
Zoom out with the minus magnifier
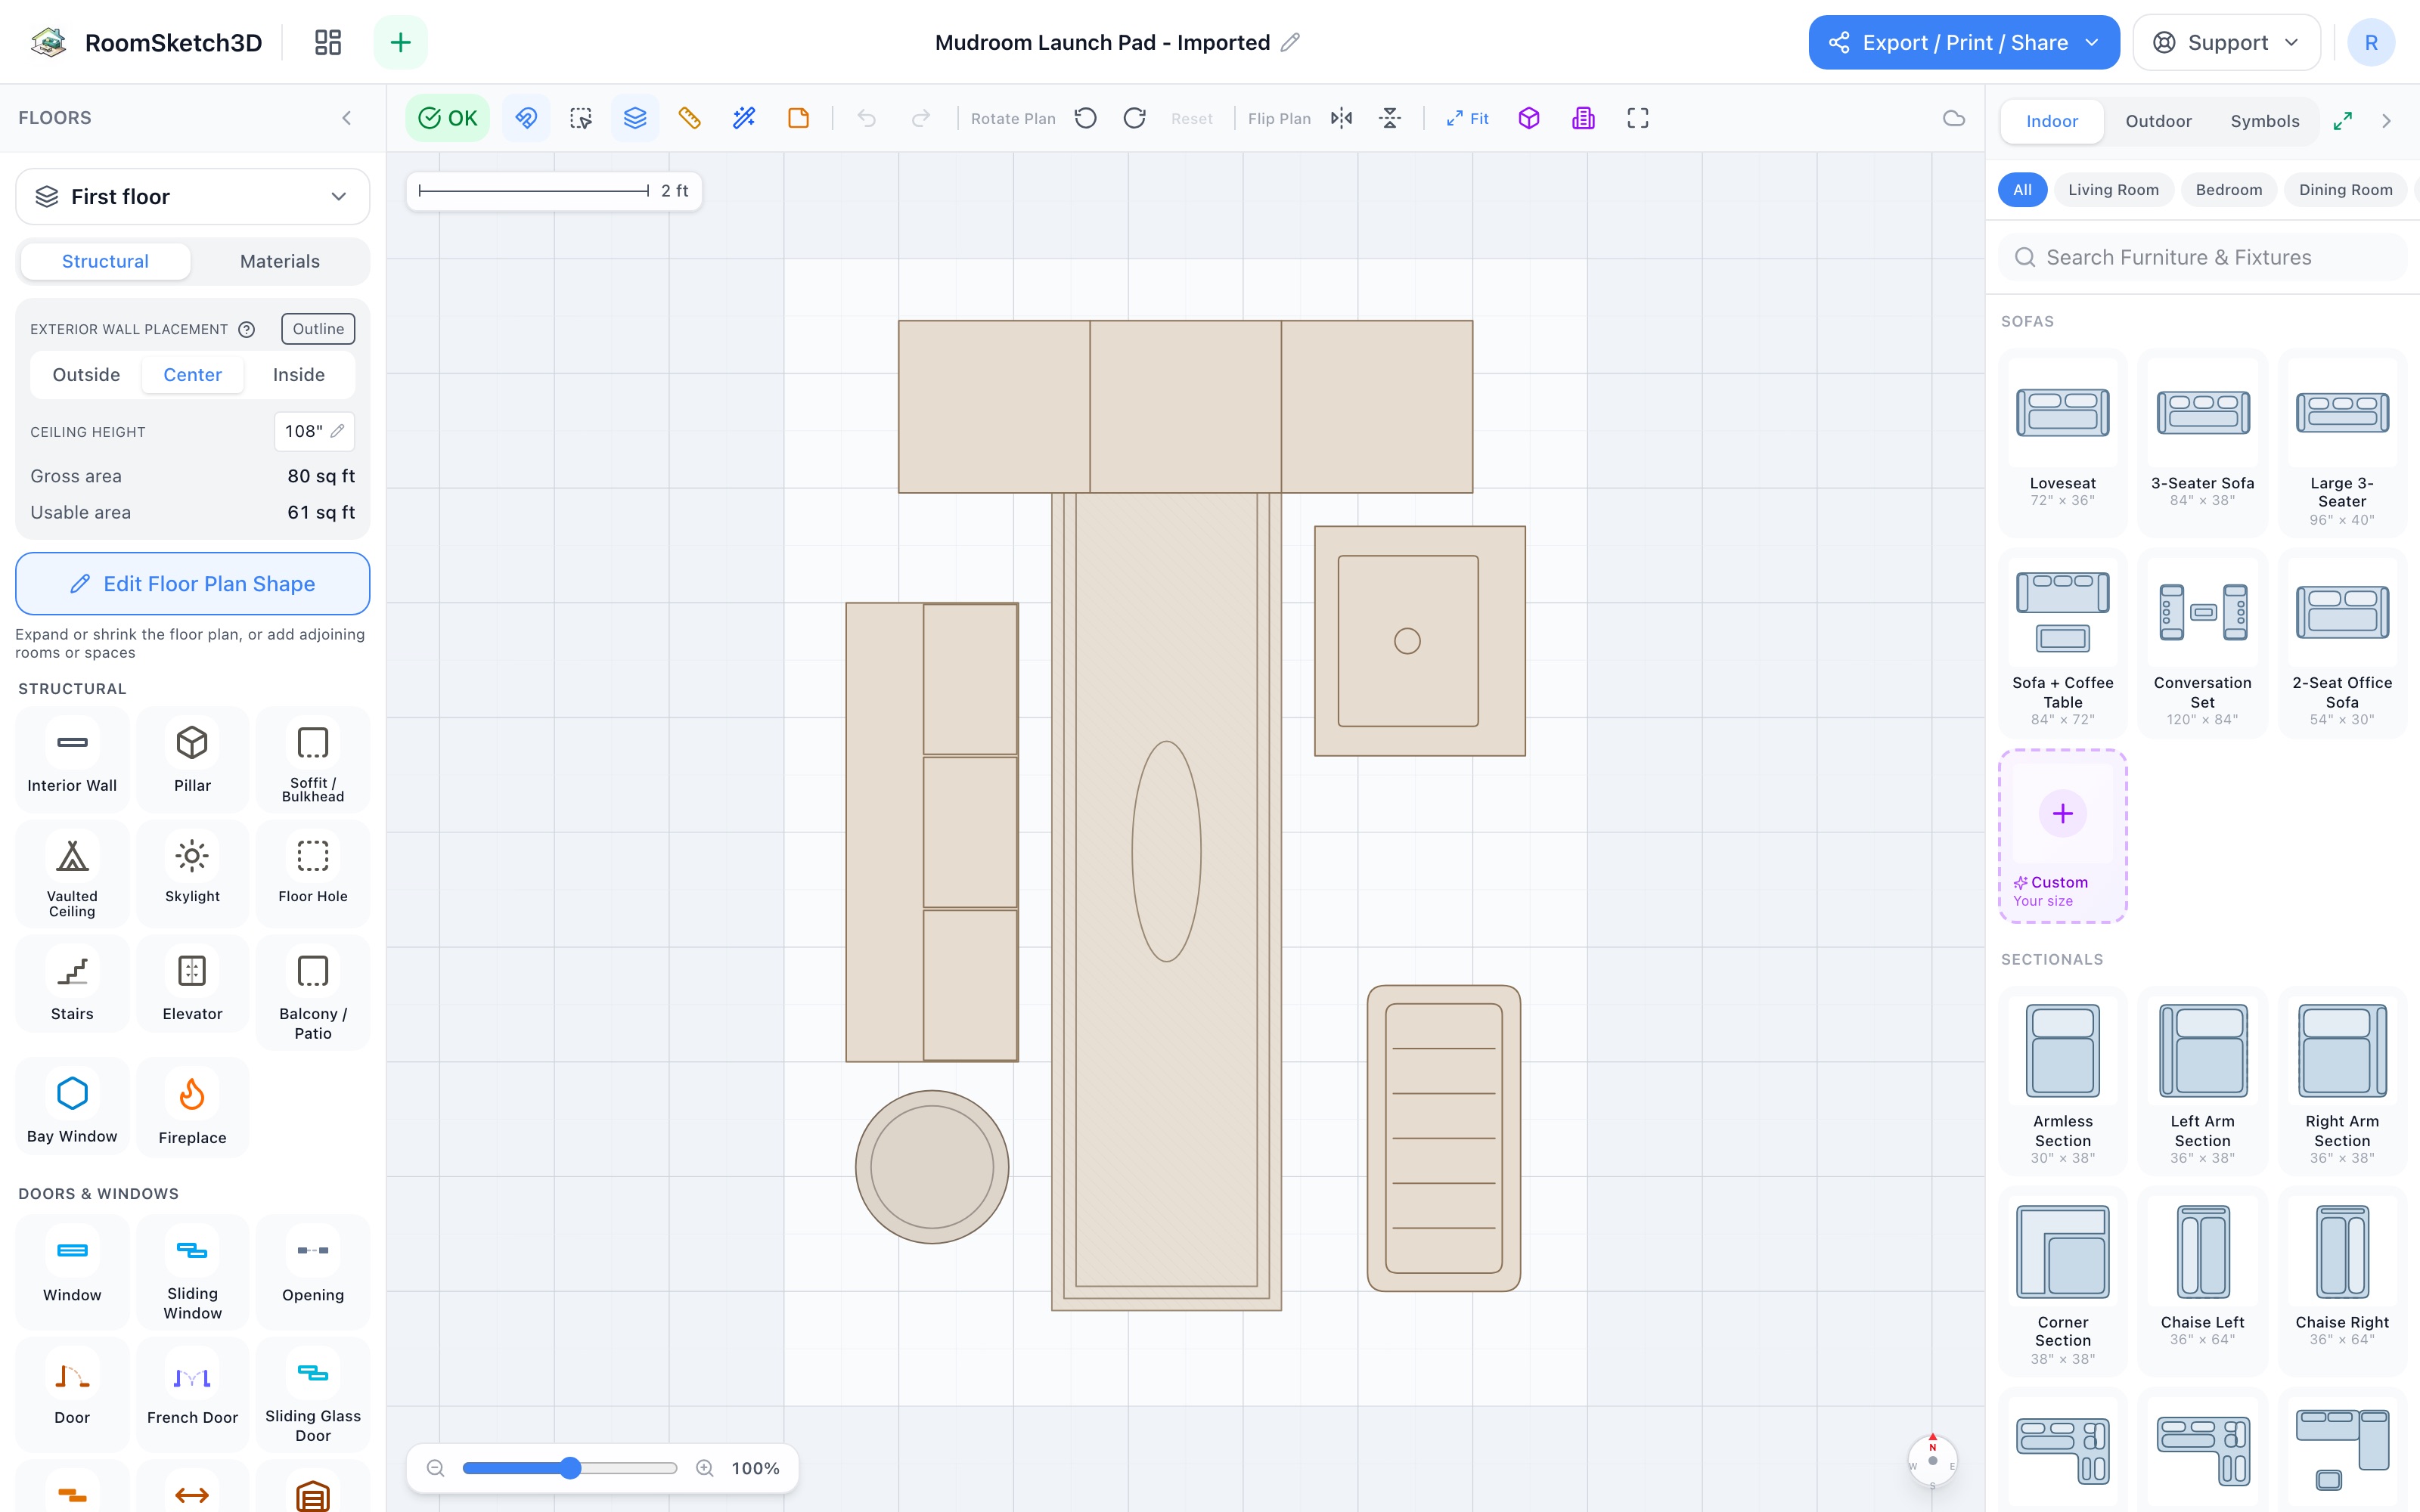tap(435, 1468)
